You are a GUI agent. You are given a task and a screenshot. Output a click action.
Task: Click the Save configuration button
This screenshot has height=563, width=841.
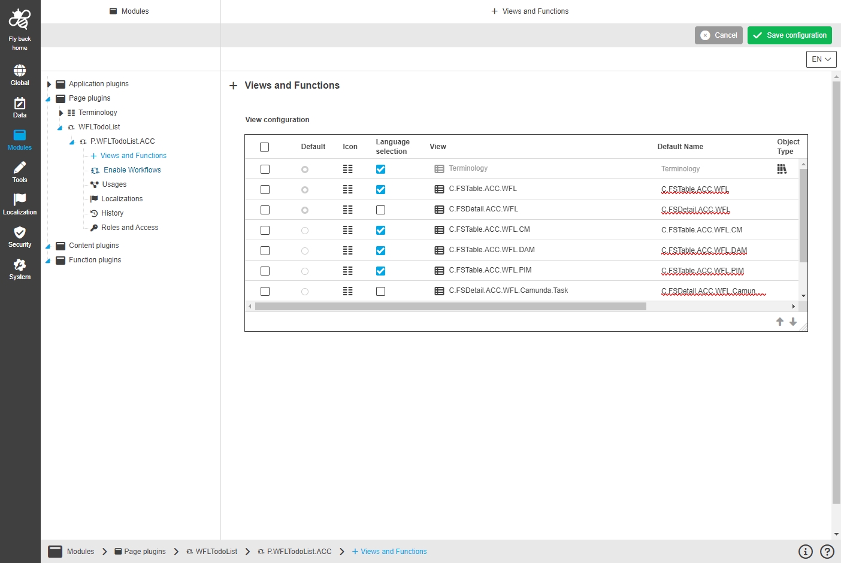789,35
